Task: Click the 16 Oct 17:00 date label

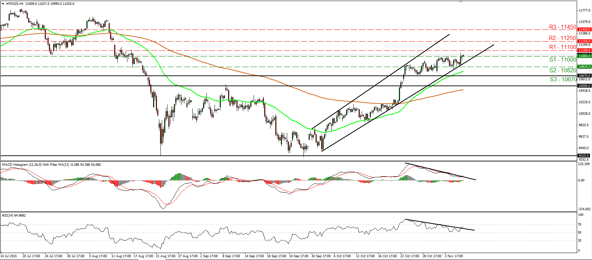Action: click(x=387, y=256)
